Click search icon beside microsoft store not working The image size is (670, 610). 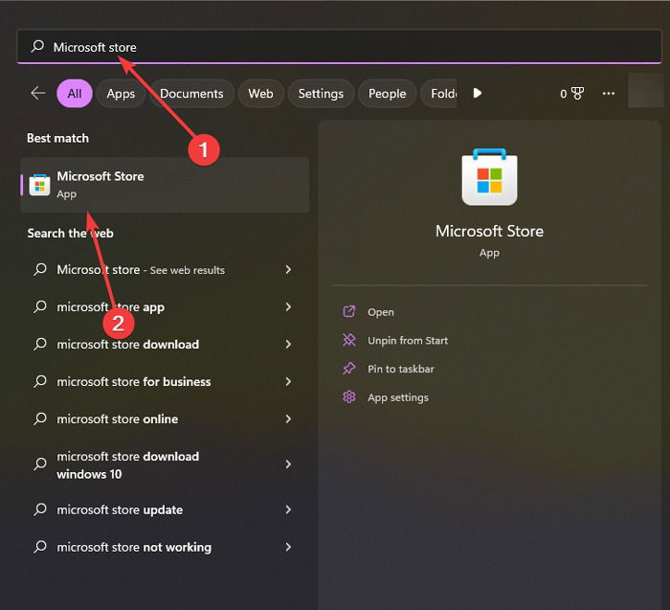[40, 546]
